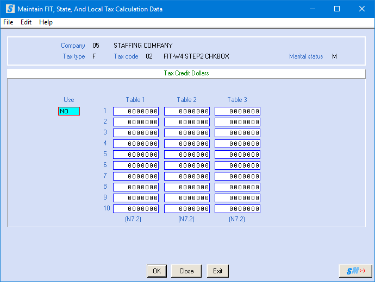Click the Exit button
Screen dimensions: 375x282
click(217, 271)
